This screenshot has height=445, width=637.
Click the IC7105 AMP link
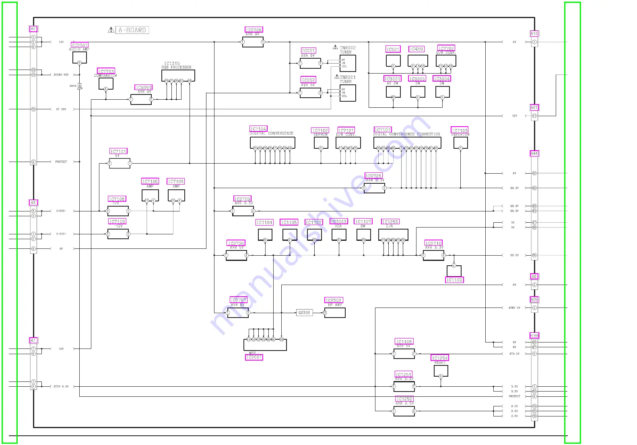coord(176,182)
